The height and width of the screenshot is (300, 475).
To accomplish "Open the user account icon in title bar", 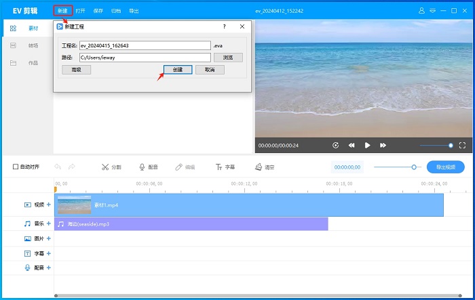I will [422, 12].
